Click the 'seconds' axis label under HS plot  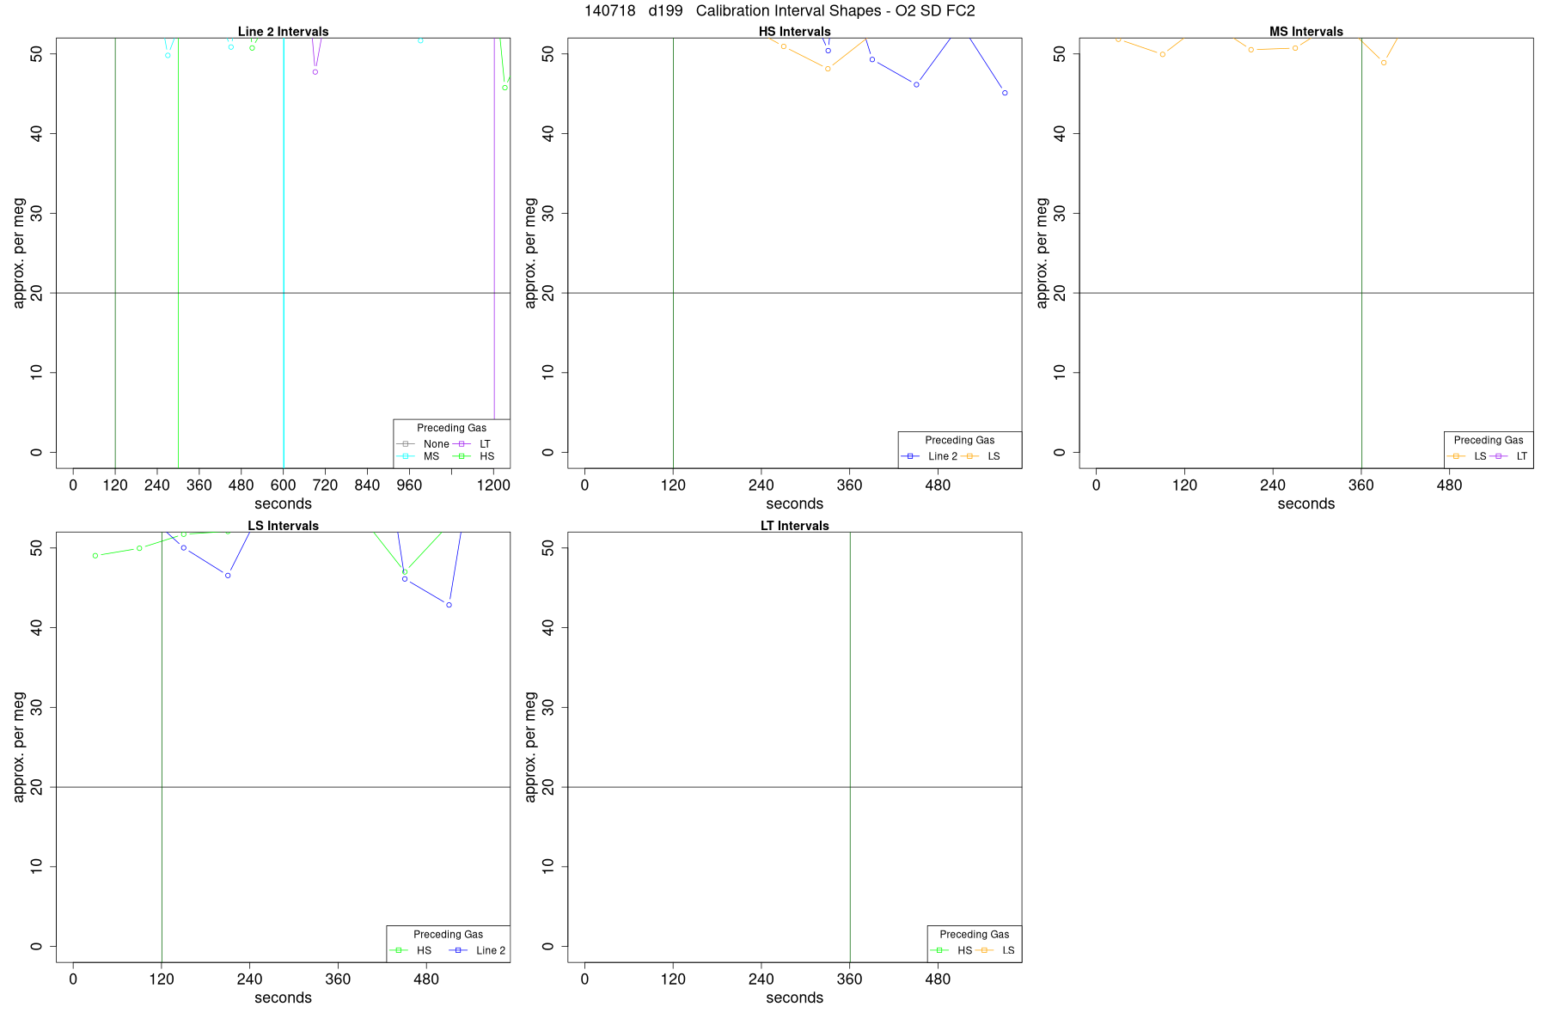(794, 503)
